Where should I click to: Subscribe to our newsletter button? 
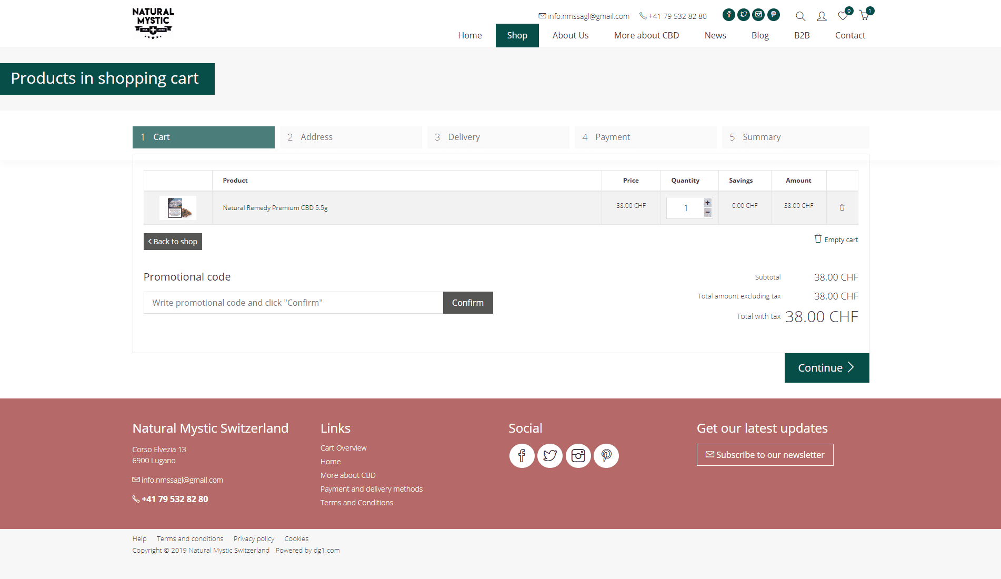point(765,455)
